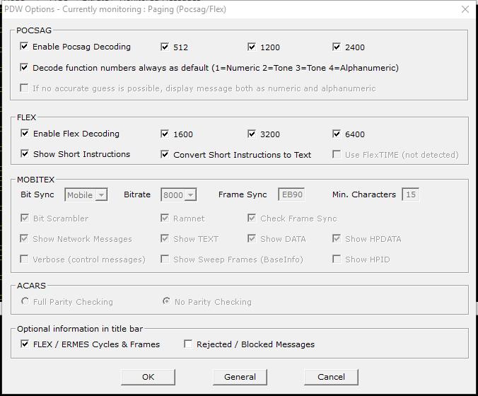The width and height of the screenshot is (478, 396).
Task: Toggle Show Network Messages checkbox
Action: coord(24,238)
